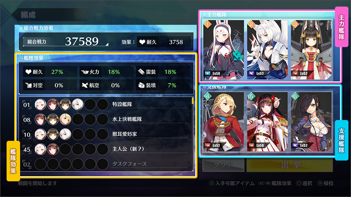Click the 装填 reload box icon
This screenshot has width=351, height=197.
click(141, 85)
